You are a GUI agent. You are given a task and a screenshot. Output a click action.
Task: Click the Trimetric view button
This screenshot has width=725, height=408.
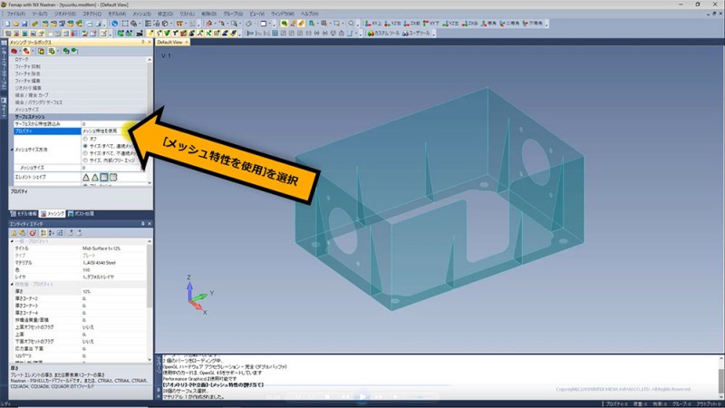(x=532, y=24)
